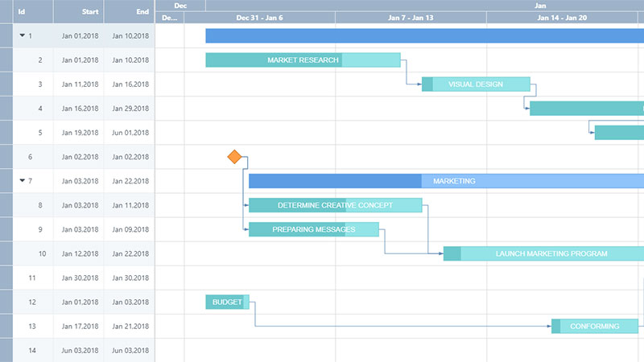
Task: Click start date Jan 11,2018 of task 3
Action: click(x=80, y=84)
